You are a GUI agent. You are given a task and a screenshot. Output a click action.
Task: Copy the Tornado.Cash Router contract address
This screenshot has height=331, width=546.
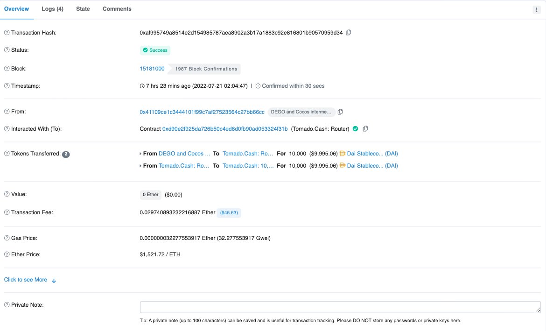[x=365, y=128]
